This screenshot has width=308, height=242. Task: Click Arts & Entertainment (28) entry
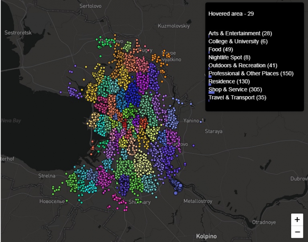(x=240, y=33)
